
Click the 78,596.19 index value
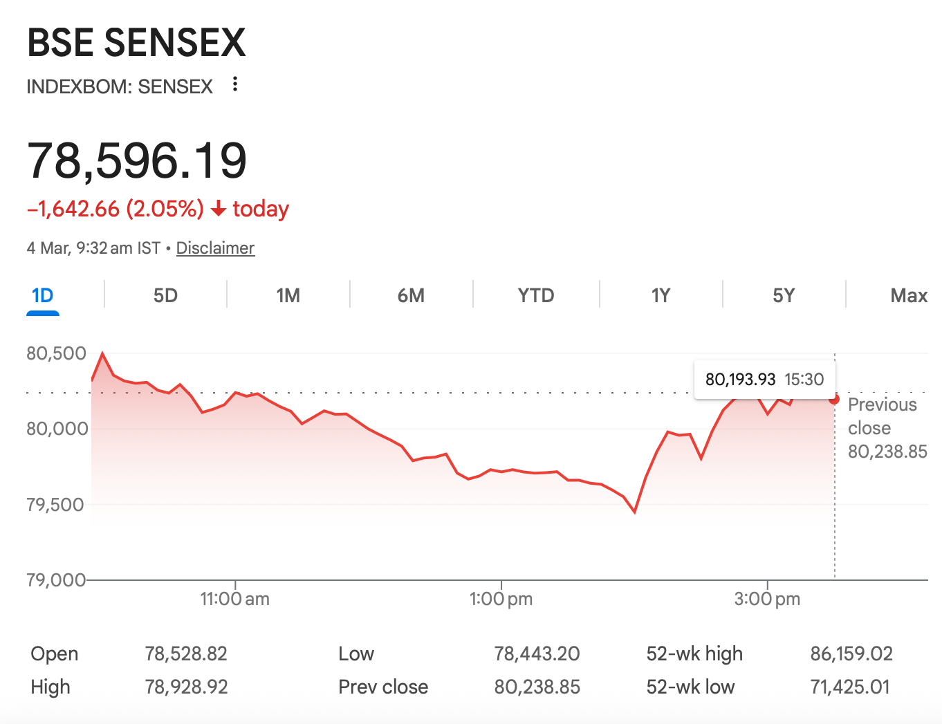coord(137,161)
